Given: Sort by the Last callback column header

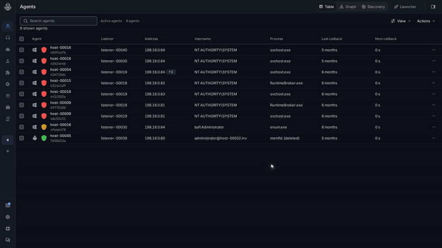Looking at the screenshot, I should pos(331,39).
